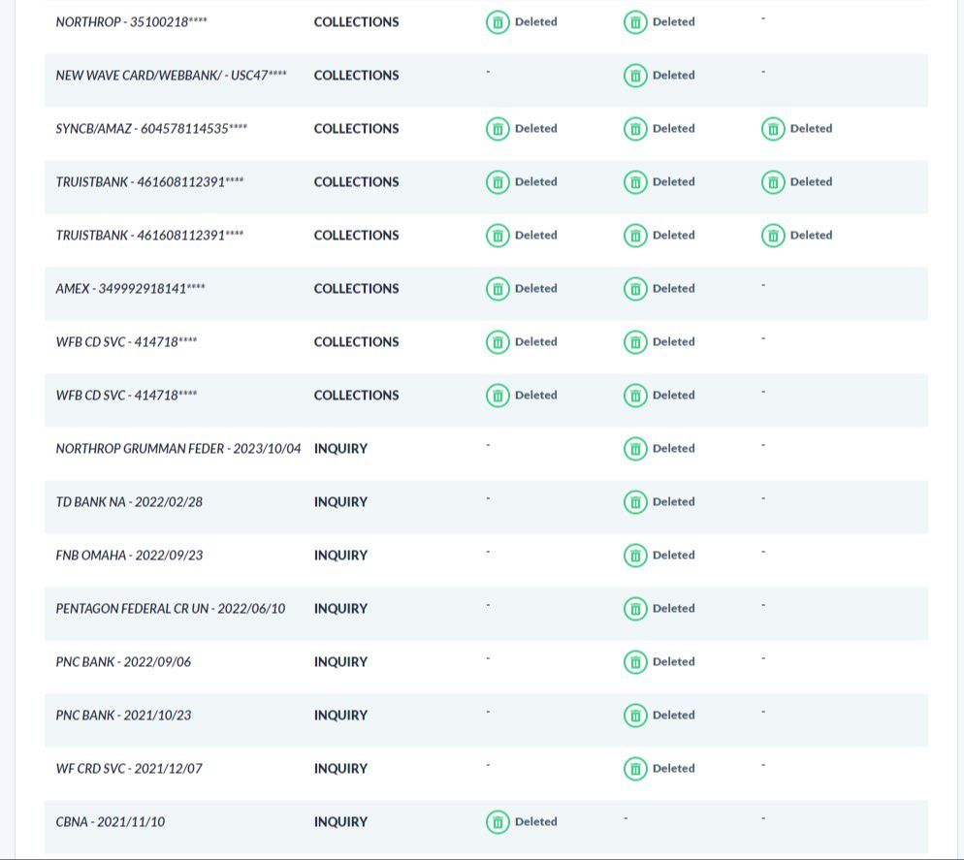Click the trash icon for PNC BANK 2022/09/06
The height and width of the screenshot is (860, 964).
pyautogui.click(x=635, y=662)
